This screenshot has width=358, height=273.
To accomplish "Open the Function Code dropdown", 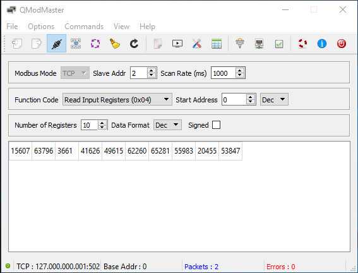I will click(117, 100).
